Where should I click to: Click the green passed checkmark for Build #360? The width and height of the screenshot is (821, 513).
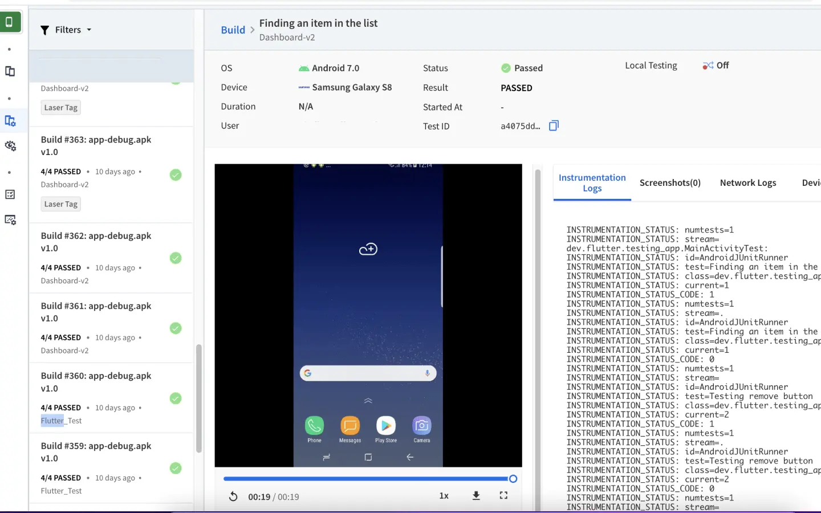[x=176, y=398]
